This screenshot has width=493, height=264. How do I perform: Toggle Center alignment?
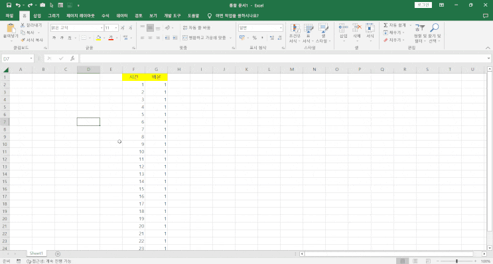click(x=151, y=38)
